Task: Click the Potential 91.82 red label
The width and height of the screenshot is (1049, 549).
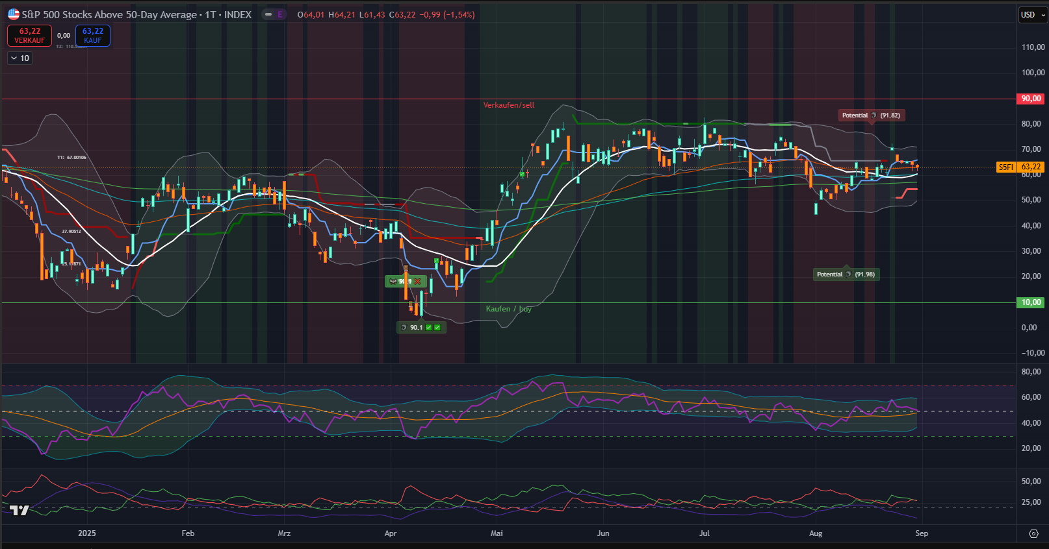Action: coord(870,116)
